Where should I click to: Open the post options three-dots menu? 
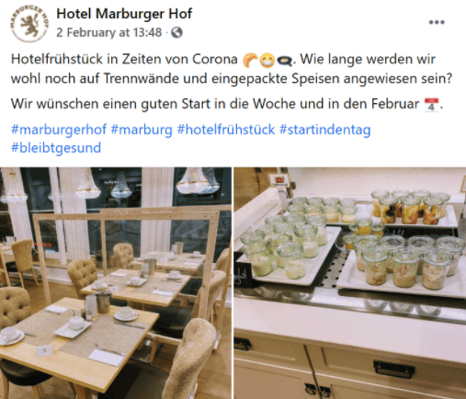(x=437, y=22)
